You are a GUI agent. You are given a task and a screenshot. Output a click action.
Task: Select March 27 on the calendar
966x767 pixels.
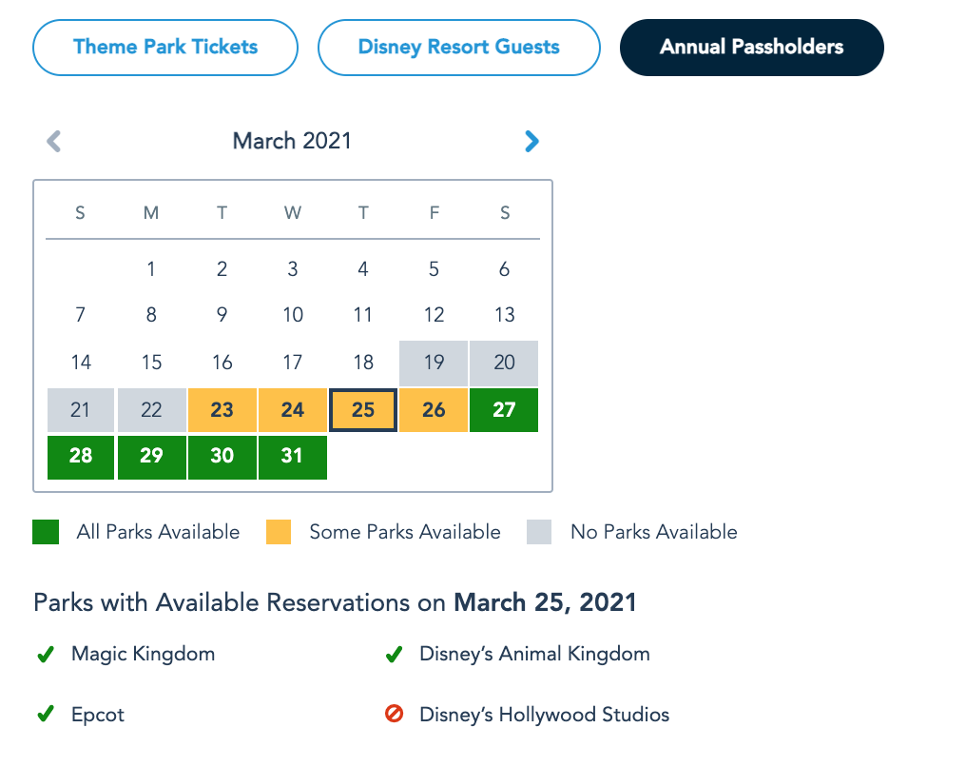pos(504,410)
